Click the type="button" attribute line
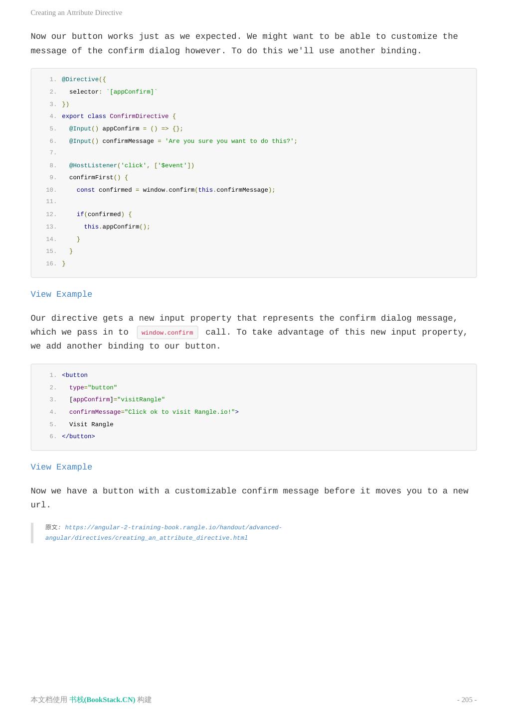Image resolution: width=508 pixels, height=717 pixels. tap(93, 388)
